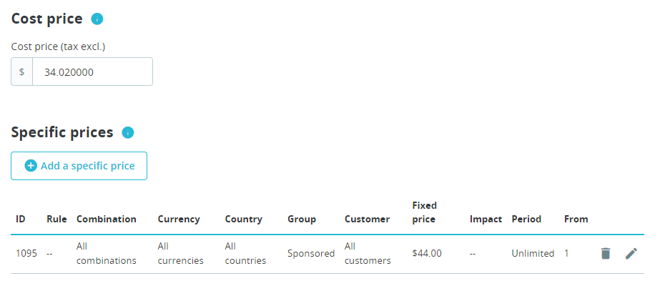Click the Unlimited period cell
660x286 pixels.
(x=533, y=253)
